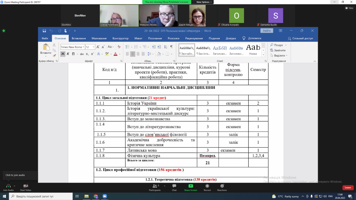The image size is (356, 200).
Task: Click the Format Painter brush icon
Action: (54, 55)
